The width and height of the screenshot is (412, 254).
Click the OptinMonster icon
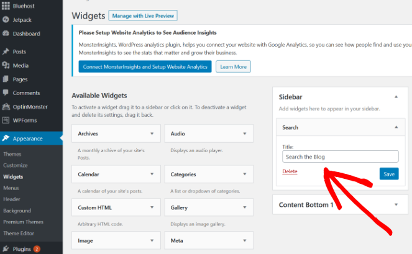pyautogui.click(x=6, y=107)
